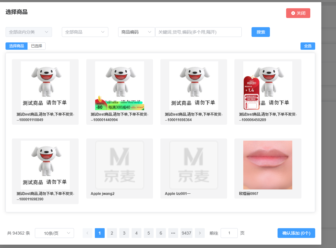Select product thumbnail ending 100001110849
The width and height of the screenshot is (336, 248).
pos(45,86)
